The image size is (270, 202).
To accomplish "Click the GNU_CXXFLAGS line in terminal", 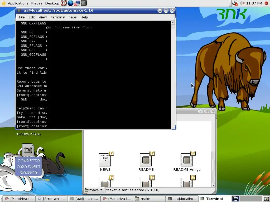I will (x=33, y=23).
